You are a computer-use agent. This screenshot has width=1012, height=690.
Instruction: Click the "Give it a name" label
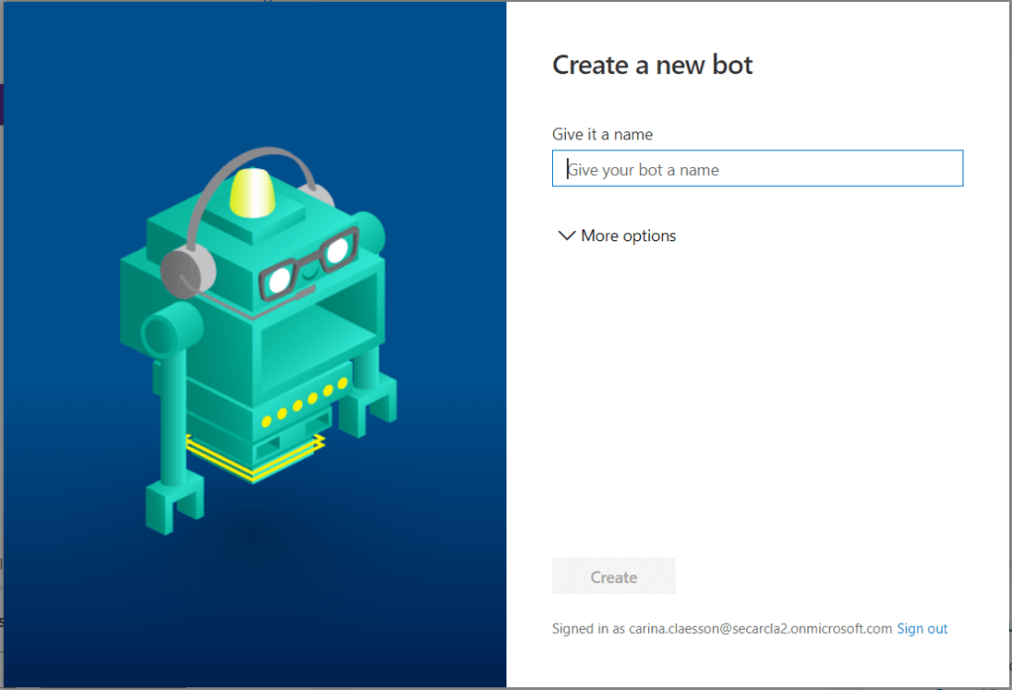(x=601, y=133)
